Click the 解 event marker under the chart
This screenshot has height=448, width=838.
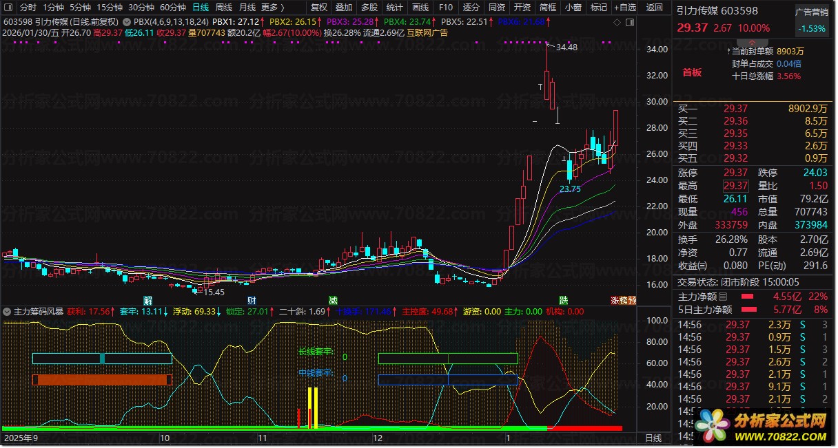(147, 301)
